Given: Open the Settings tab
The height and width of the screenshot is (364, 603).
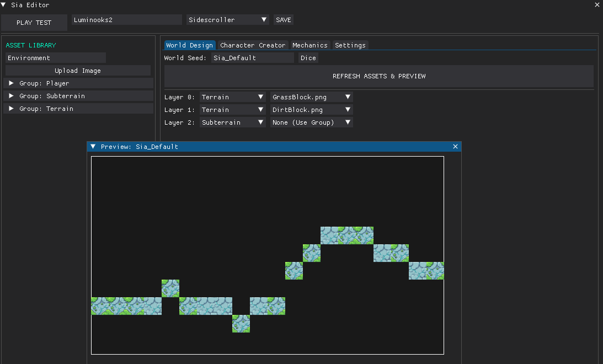Looking at the screenshot, I should [x=350, y=45].
